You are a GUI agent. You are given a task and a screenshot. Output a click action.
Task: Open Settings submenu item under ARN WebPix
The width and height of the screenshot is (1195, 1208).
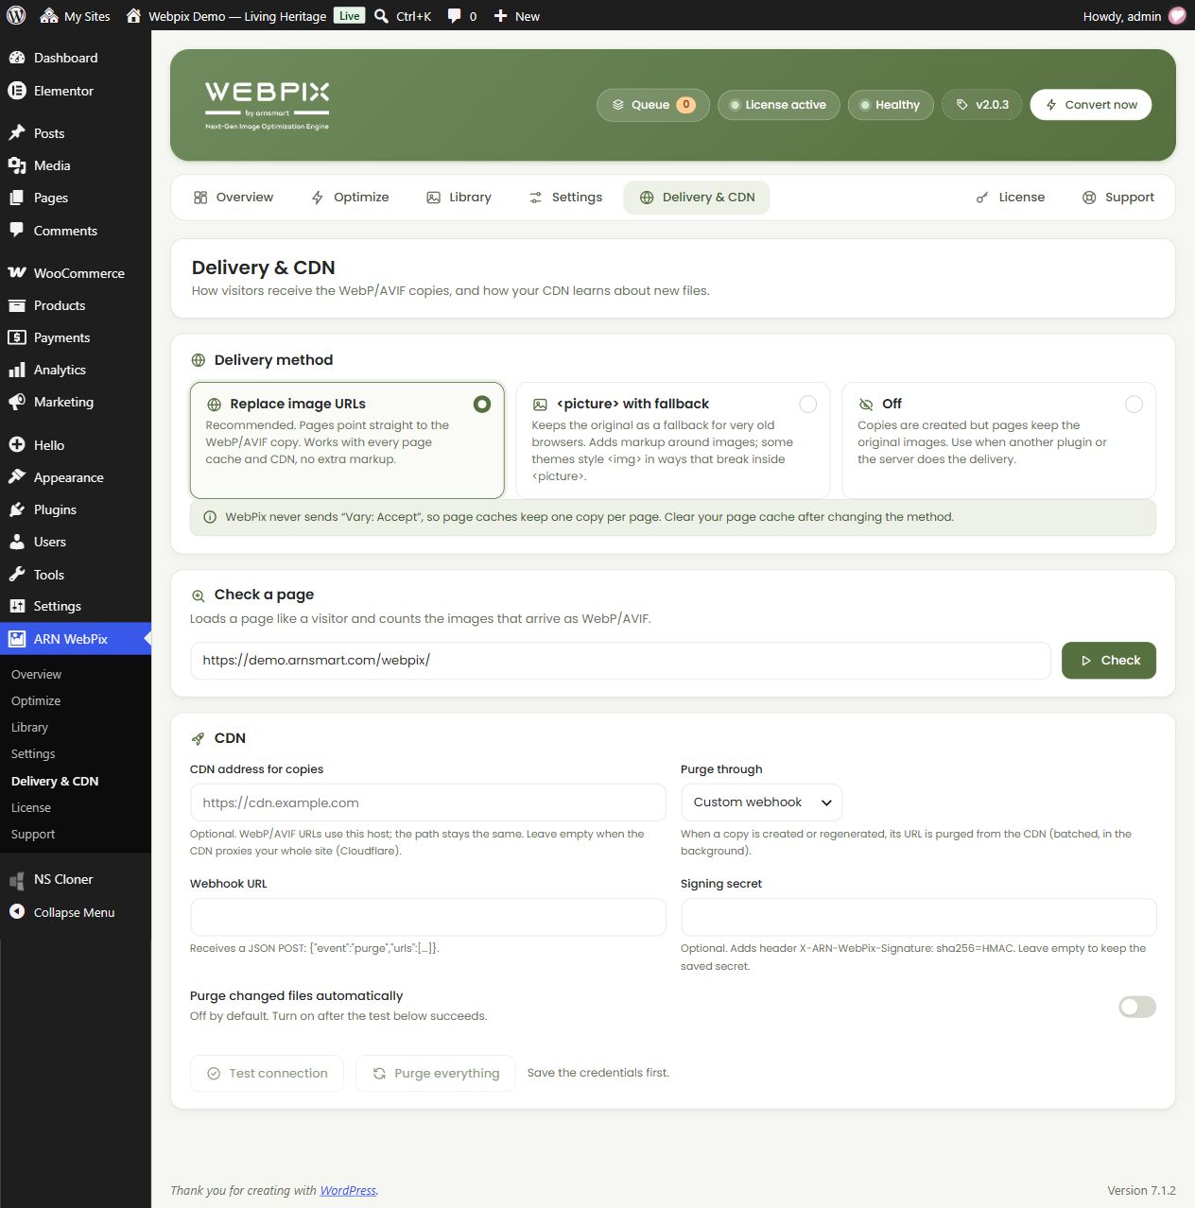[33, 753]
